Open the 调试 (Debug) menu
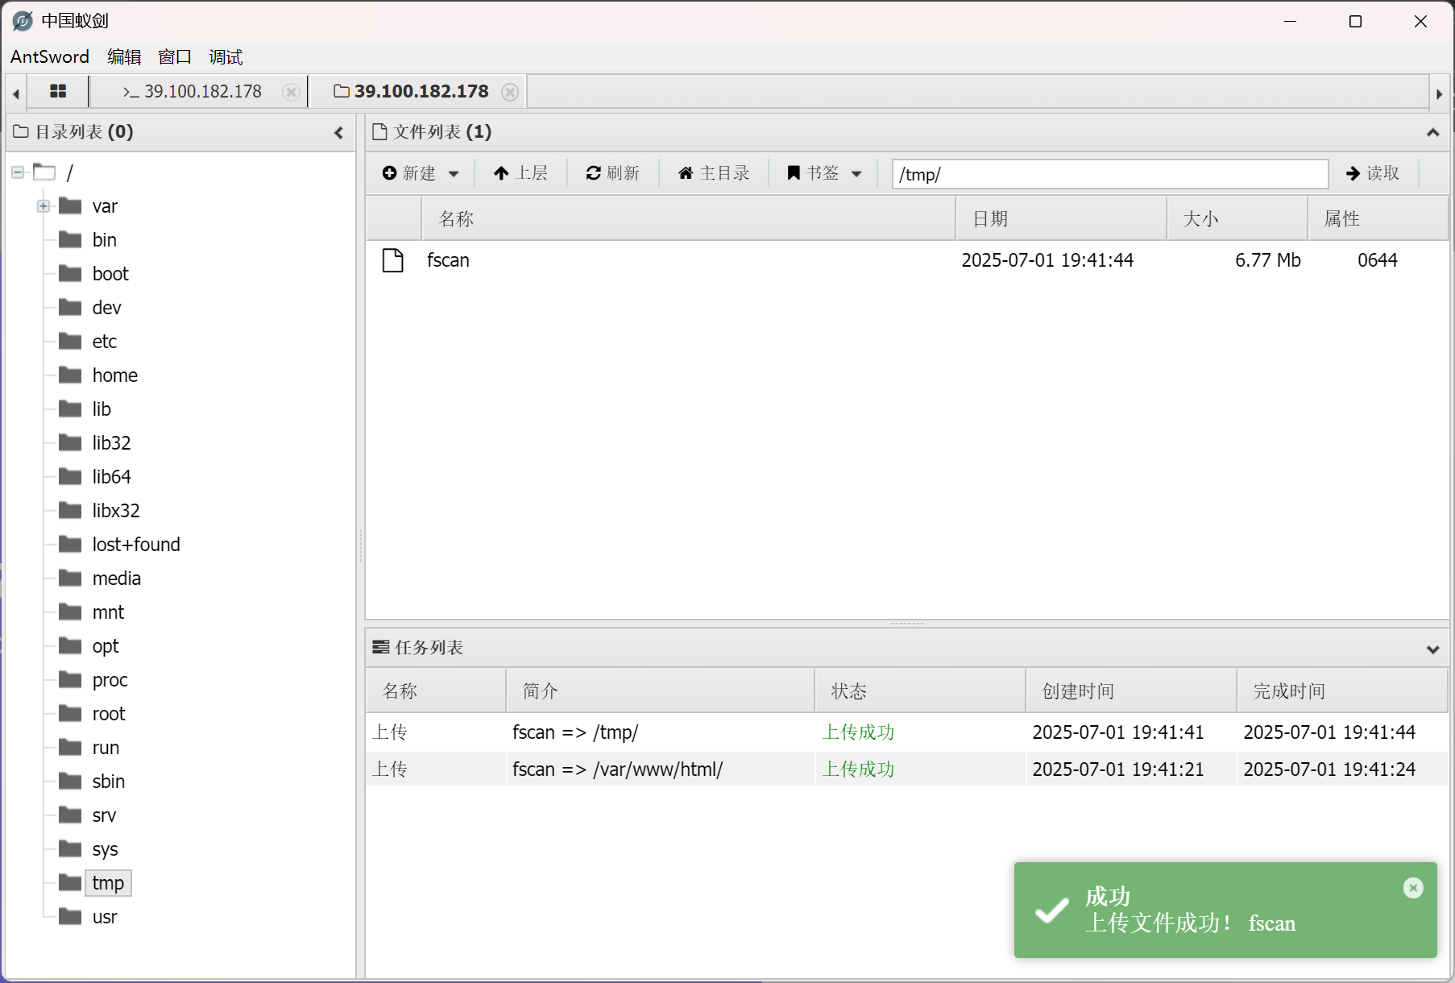The height and width of the screenshot is (983, 1455). 226,57
